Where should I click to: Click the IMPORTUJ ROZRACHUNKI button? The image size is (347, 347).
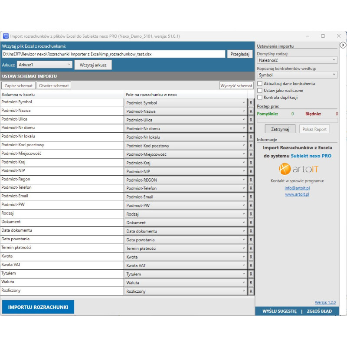click(38, 307)
